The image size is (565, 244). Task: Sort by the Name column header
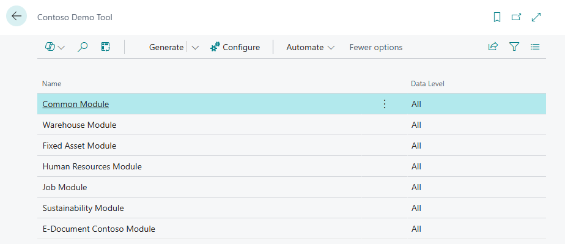[51, 84]
